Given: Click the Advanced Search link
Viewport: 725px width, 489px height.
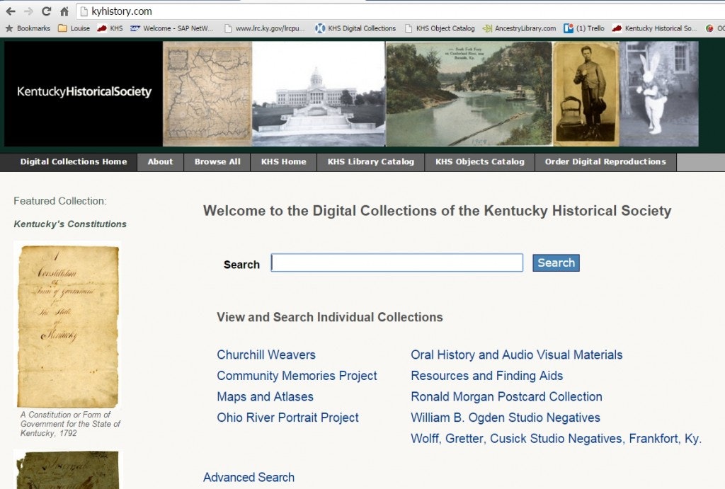Looking at the screenshot, I should point(249,478).
